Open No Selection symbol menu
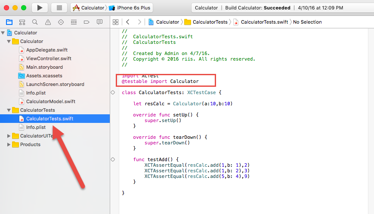 [307, 22]
